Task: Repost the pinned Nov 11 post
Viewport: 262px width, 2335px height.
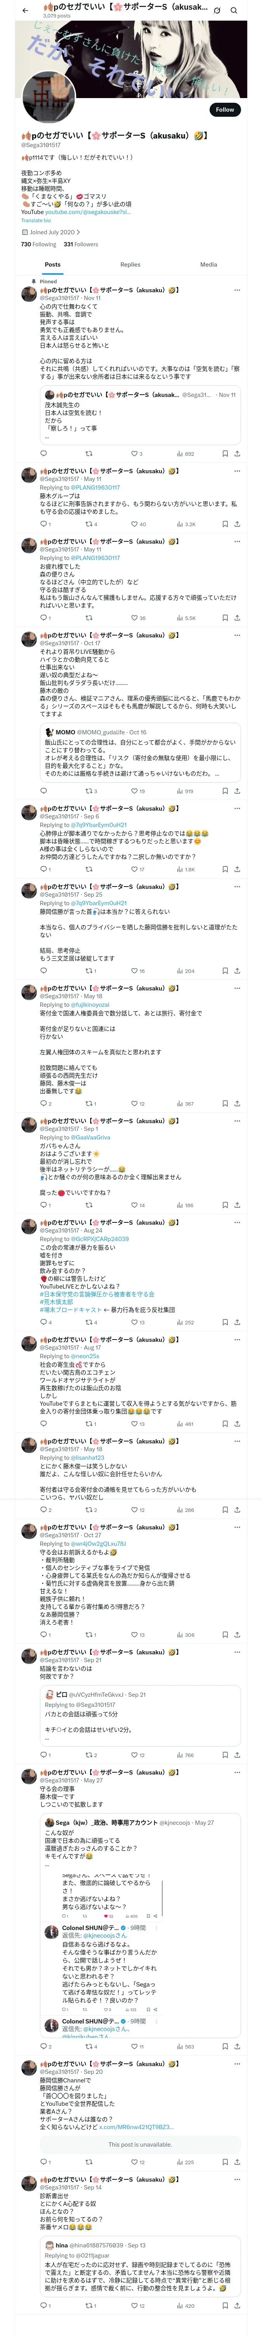Action: (88, 453)
